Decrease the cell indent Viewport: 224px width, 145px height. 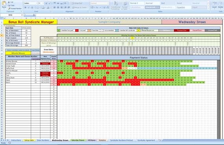(x=65, y=7)
